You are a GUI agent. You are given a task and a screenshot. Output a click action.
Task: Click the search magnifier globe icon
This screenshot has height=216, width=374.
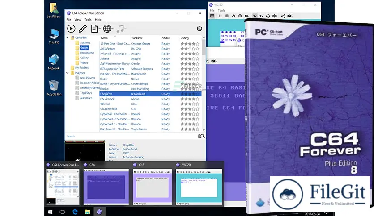click(x=201, y=136)
